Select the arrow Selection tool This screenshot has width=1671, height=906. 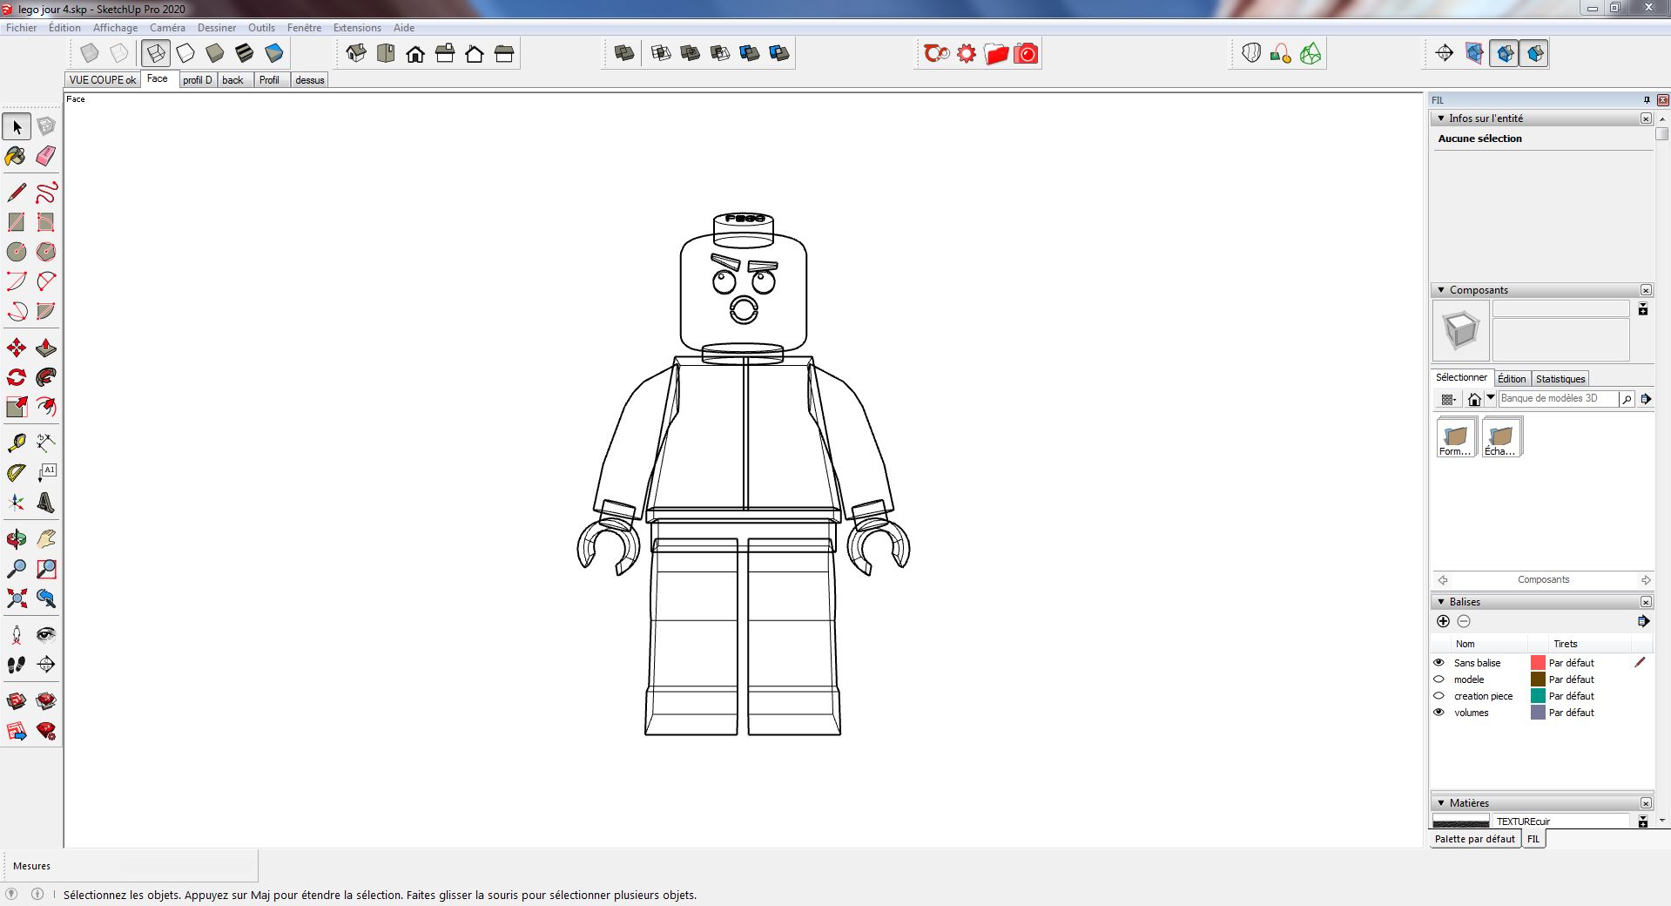point(17,127)
